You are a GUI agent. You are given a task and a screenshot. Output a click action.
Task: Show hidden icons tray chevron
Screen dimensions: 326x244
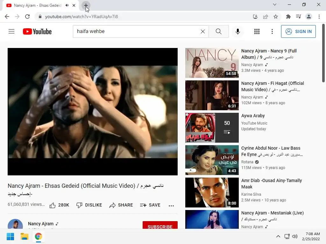point(278,236)
